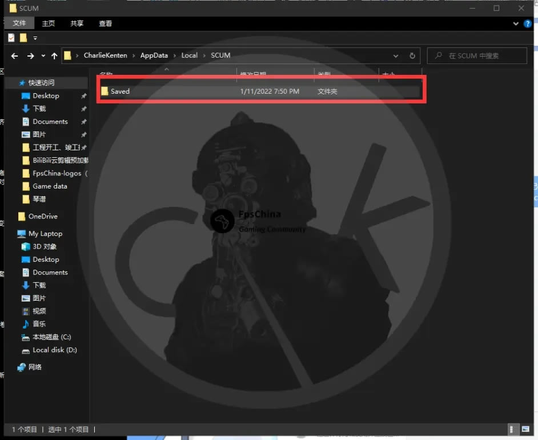Switch to the 查看 ribbon tab
538x440 pixels.
[x=105, y=23]
